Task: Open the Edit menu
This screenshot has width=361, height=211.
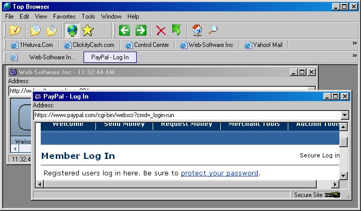Action: click(24, 17)
